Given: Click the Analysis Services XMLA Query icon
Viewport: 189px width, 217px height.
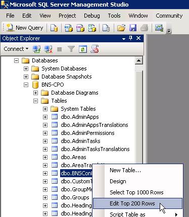Looking at the screenshot, I should click(92, 28).
